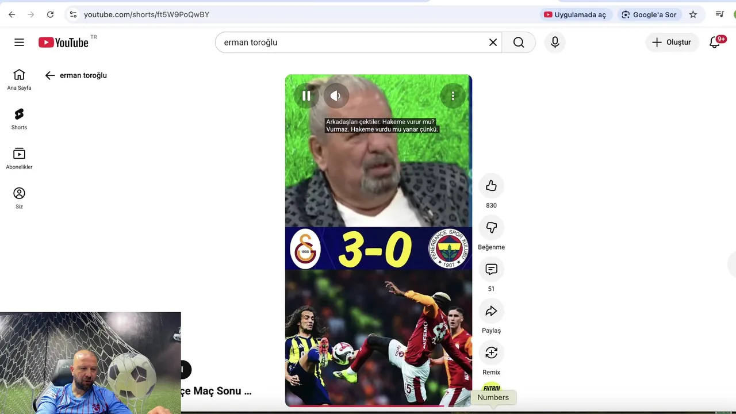The image size is (736, 414).
Task: Click 'Maç Sonu ...' title text
Action: [223, 391]
